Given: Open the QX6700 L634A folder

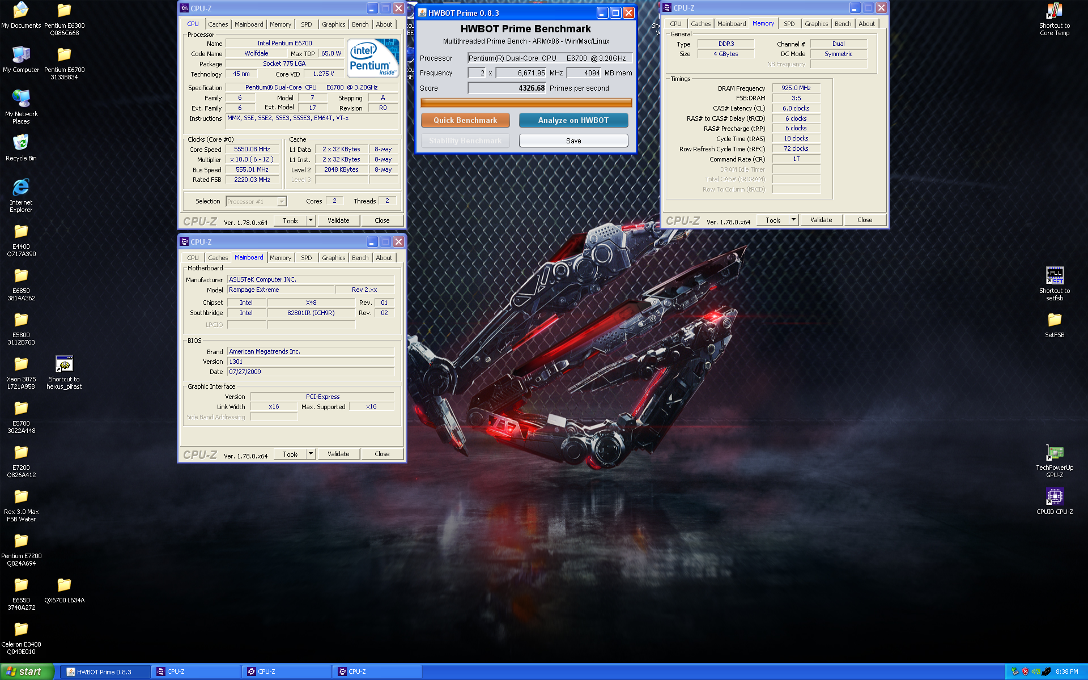Looking at the screenshot, I should (x=64, y=590).
